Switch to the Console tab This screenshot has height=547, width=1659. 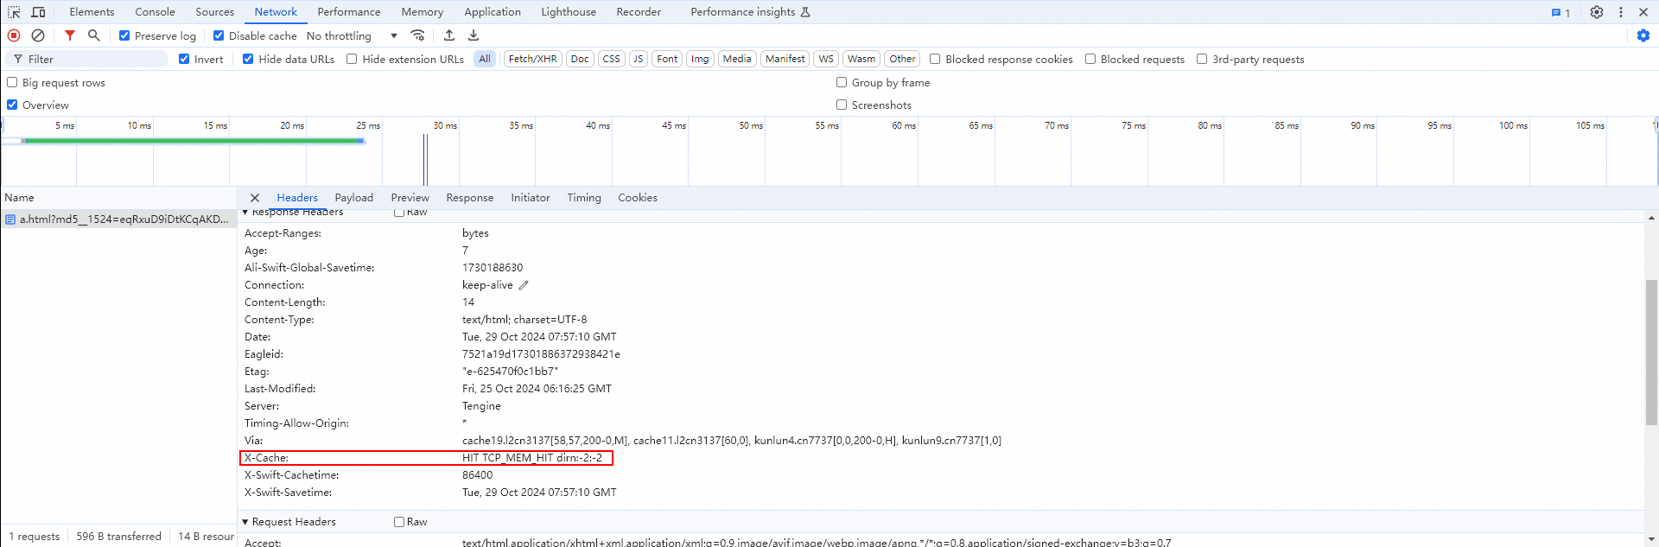tap(156, 12)
